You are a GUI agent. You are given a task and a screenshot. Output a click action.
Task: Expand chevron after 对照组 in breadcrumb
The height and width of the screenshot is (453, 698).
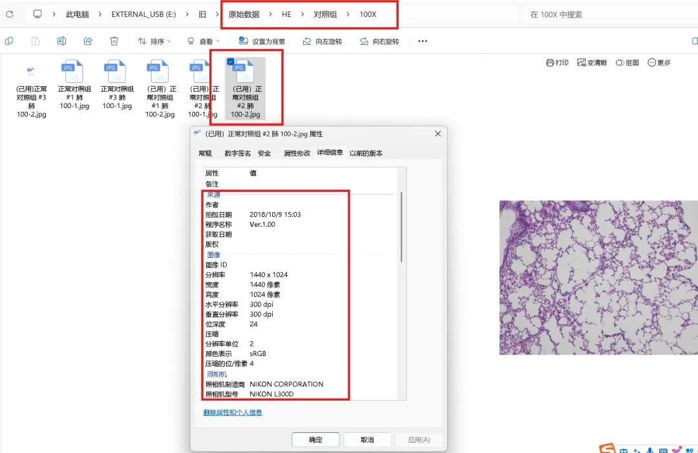click(348, 14)
